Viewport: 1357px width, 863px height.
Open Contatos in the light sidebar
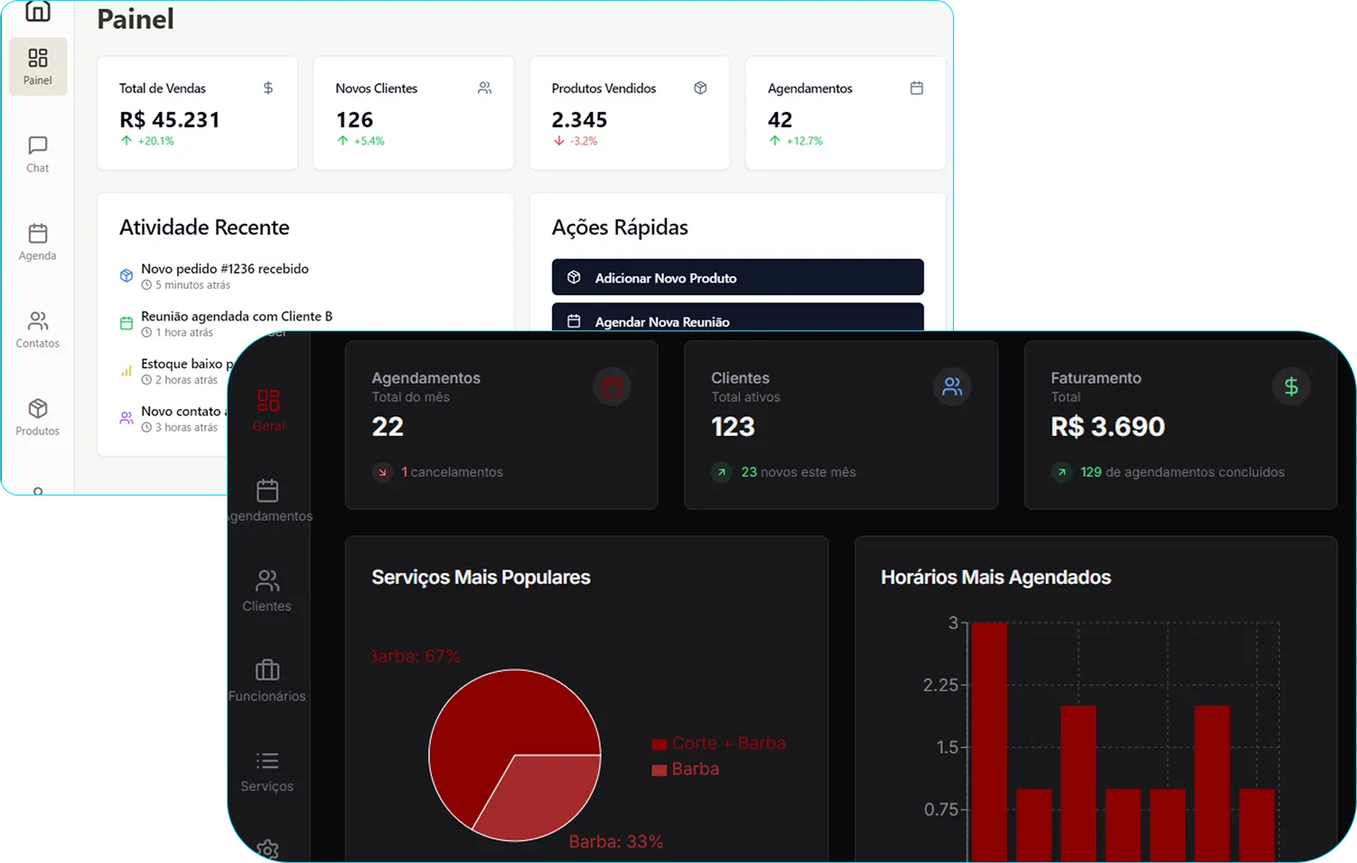37,329
